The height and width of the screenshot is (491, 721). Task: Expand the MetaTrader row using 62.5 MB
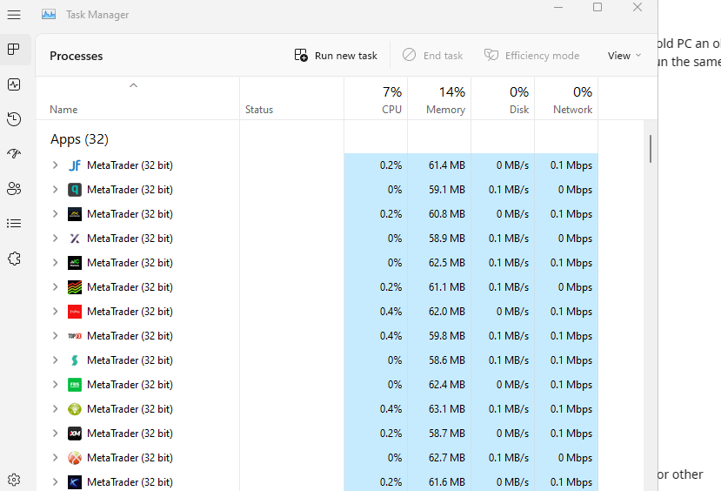coord(55,263)
